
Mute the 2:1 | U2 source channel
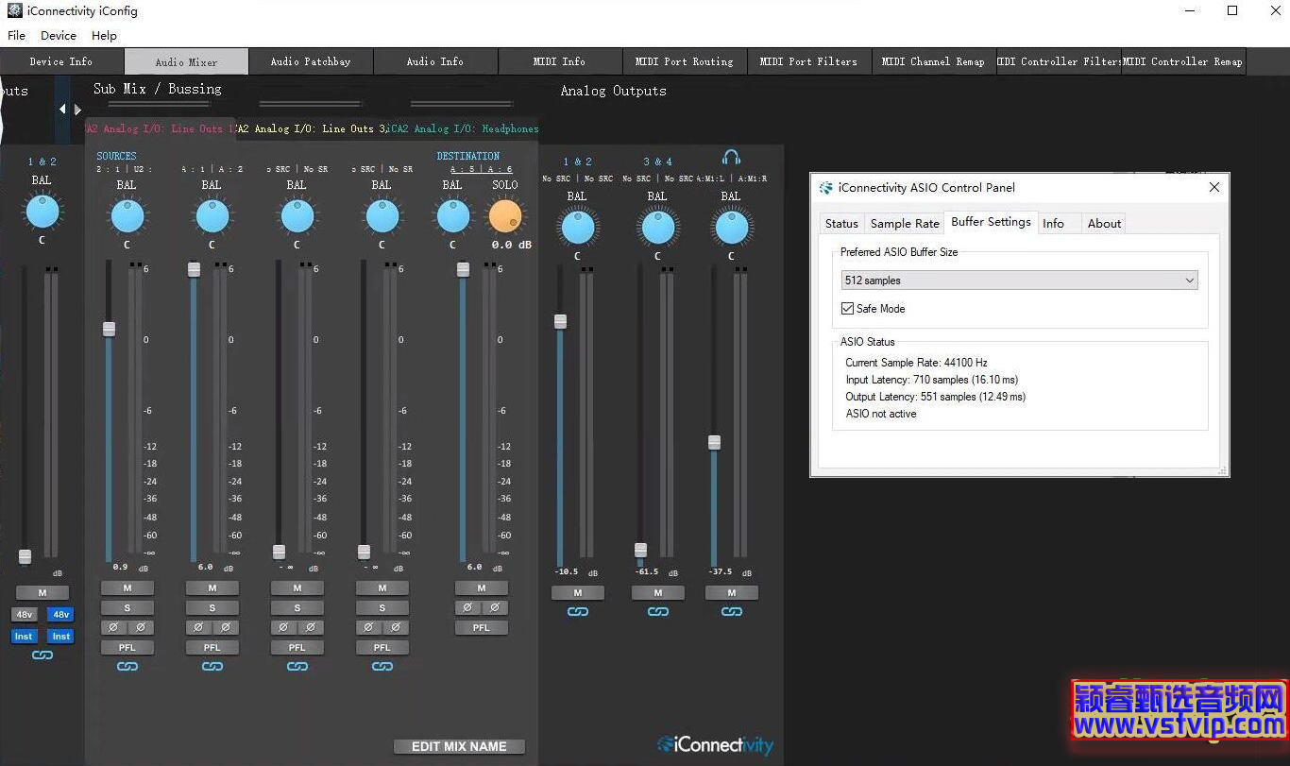[x=127, y=588]
